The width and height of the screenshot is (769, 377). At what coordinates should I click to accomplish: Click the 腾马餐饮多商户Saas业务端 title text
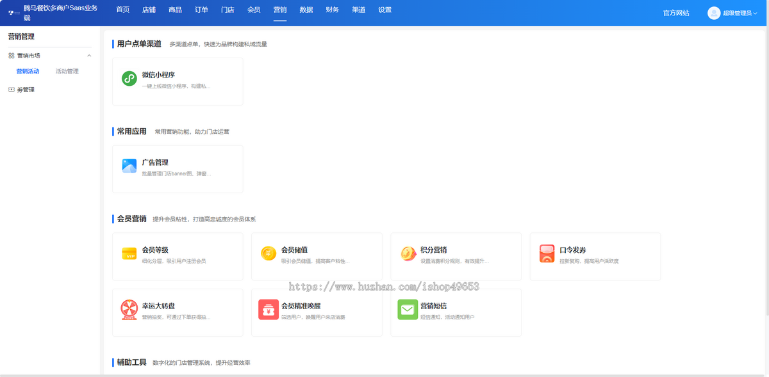(60, 13)
